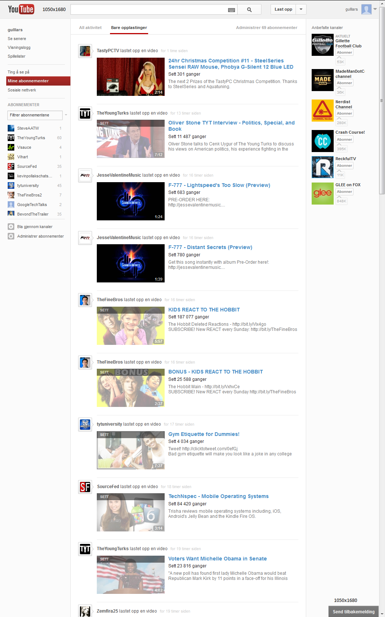This screenshot has height=617, width=385.
Task: Open GoogleTechTalks sidebar icon
Action: pyautogui.click(x=11, y=205)
